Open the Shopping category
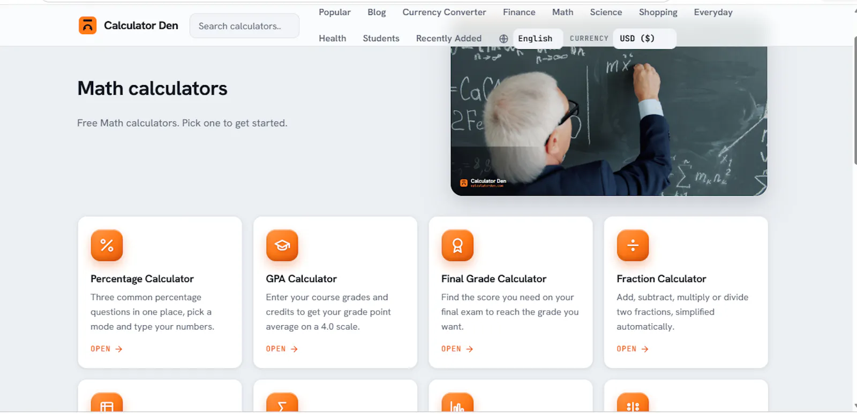The height and width of the screenshot is (414, 857). click(x=658, y=12)
